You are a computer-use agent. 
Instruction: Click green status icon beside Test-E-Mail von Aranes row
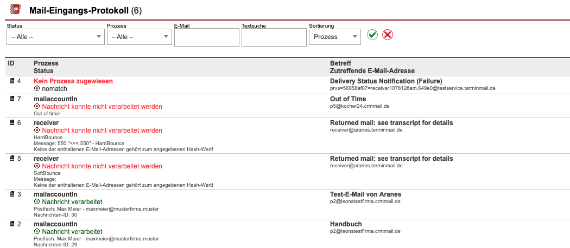(37, 201)
